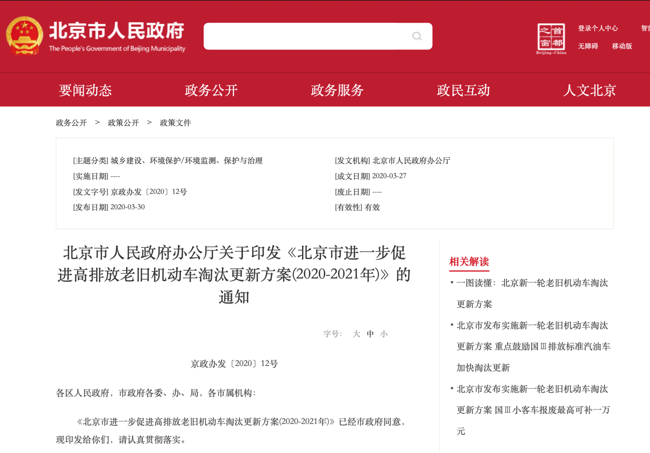The image size is (650, 453).
Task: Click 政务公开 in the breadcrumb
Action: [x=71, y=123]
